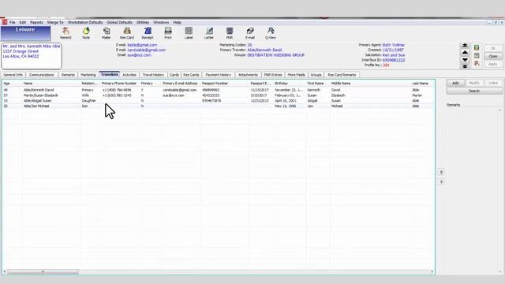Click the Print toolbar icon

tap(168, 33)
